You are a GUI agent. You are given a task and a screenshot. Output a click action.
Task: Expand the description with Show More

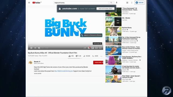click(38, 74)
